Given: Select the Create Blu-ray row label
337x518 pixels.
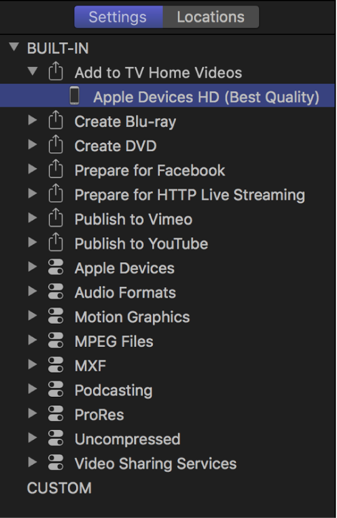Looking at the screenshot, I should click(125, 122).
